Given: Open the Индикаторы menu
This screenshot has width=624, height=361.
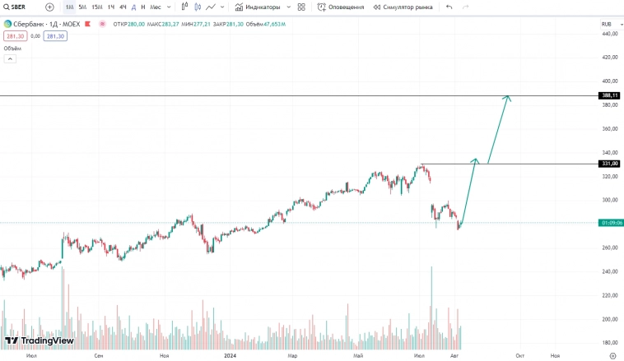Looking at the screenshot, I should (256, 7).
